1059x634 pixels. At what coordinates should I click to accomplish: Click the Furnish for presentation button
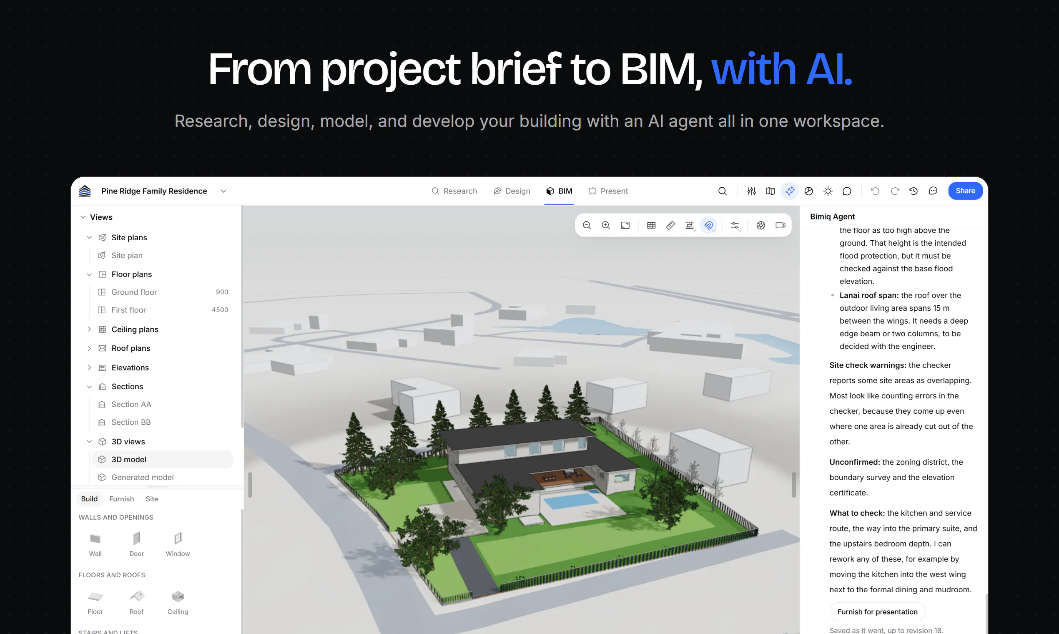[x=877, y=611]
